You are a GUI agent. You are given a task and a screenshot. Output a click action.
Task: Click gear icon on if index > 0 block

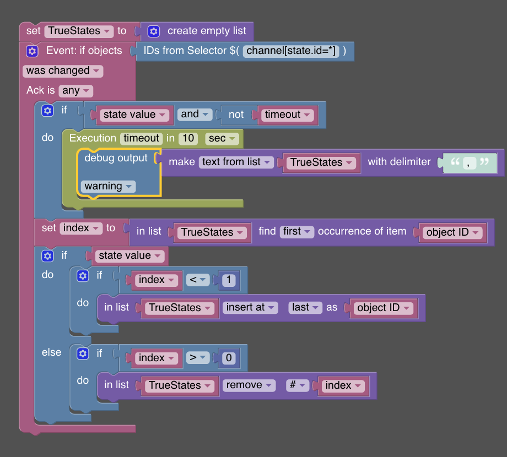(x=83, y=353)
